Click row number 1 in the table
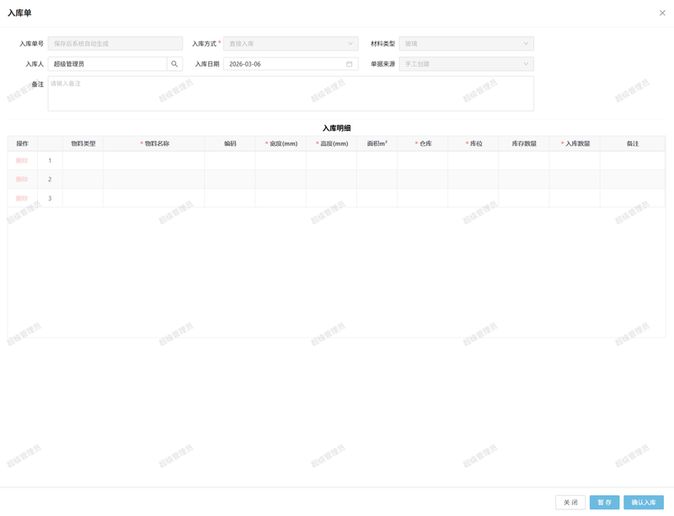The width and height of the screenshot is (674, 516). click(50, 160)
